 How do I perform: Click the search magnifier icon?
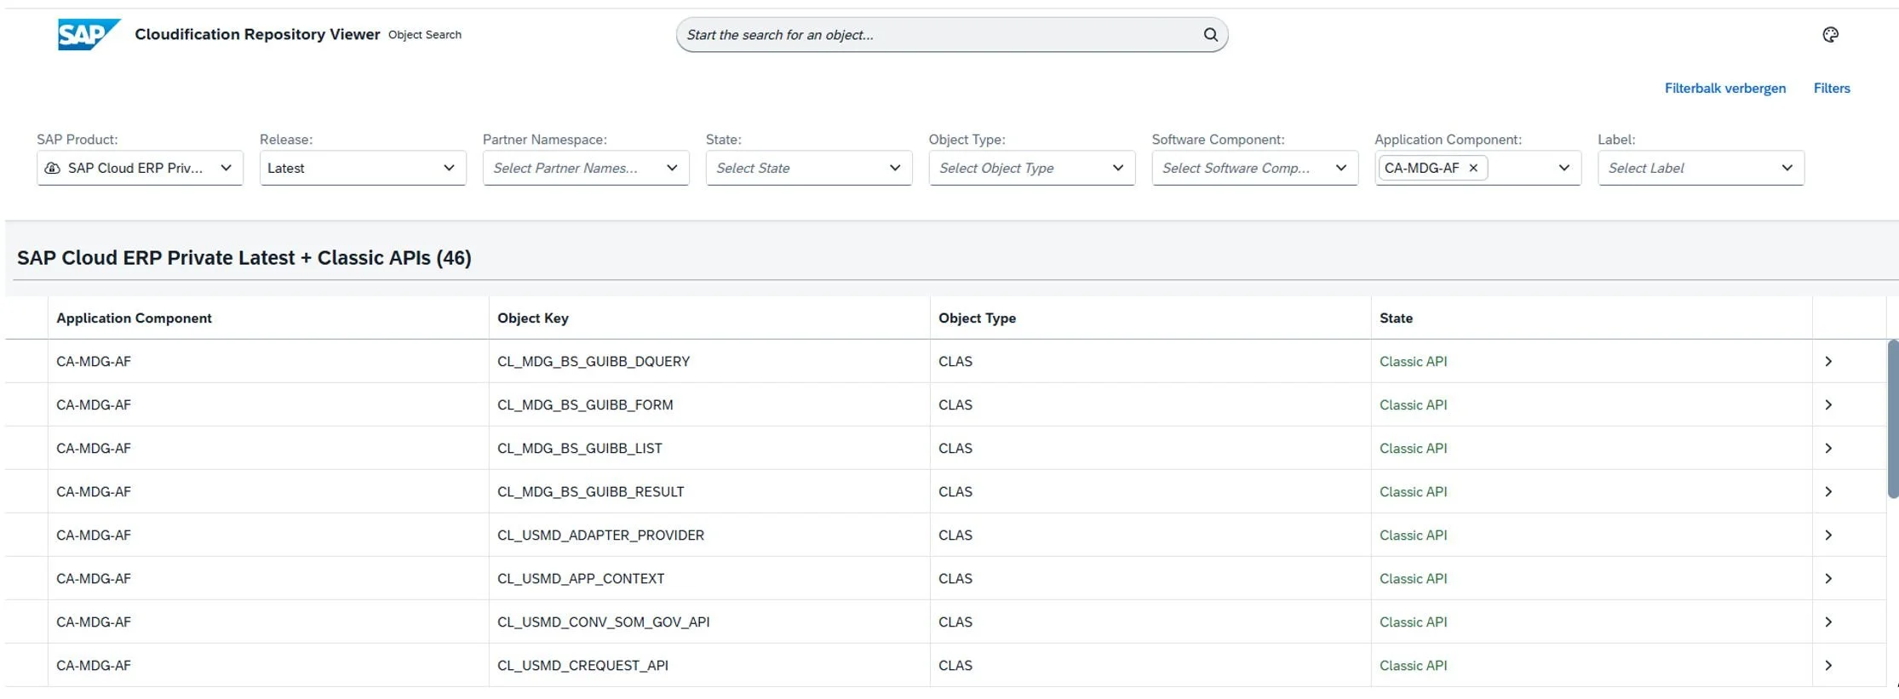pyautogui.click(x=1210, y=35)
